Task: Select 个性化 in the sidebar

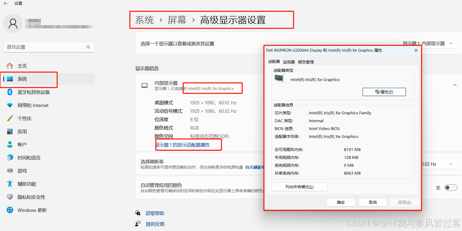Action: 49,118
